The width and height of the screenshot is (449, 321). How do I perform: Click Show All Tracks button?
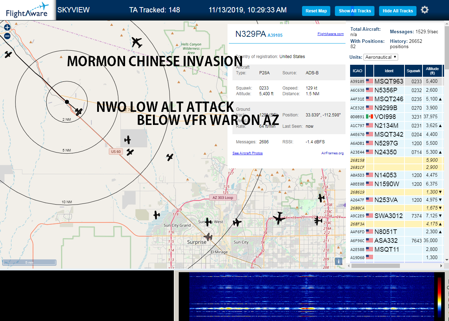[355, 11]
